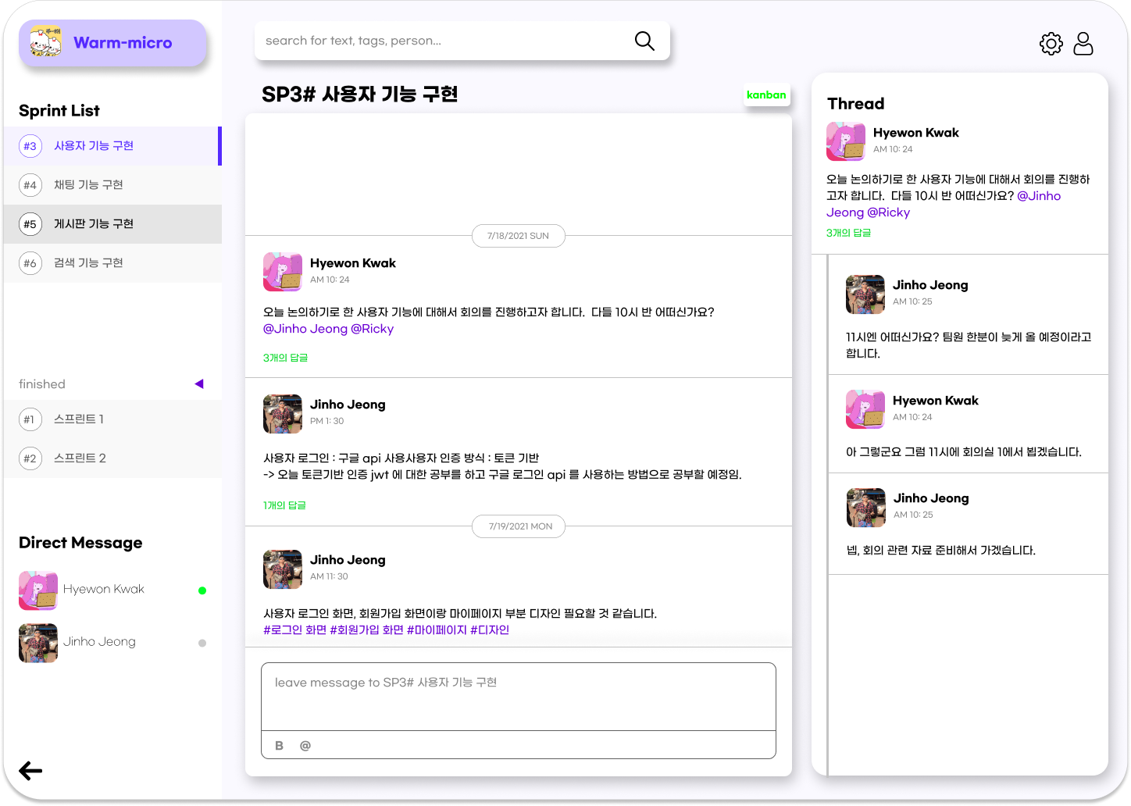This screenshot has height=806, width=1131.
Task: Click the message input field
Action: (x=518, y=696)
